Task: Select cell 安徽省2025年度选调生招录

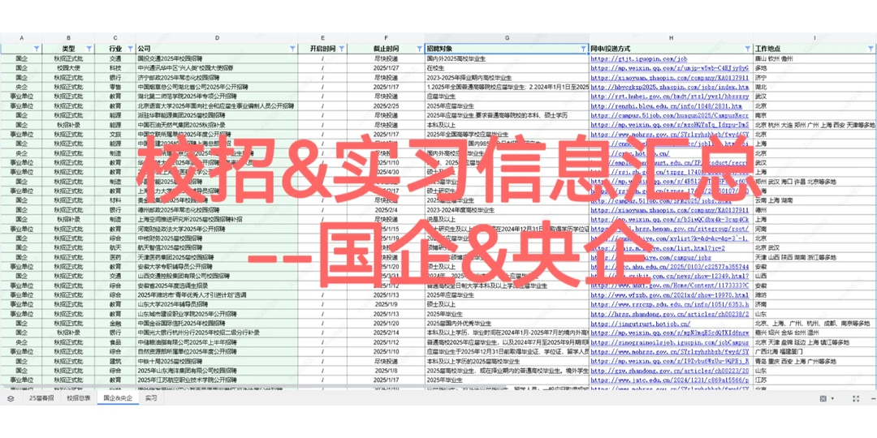Action: tap(217, 285)
